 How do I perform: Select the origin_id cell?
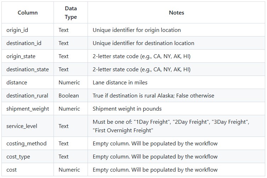[x=28, y=30]
